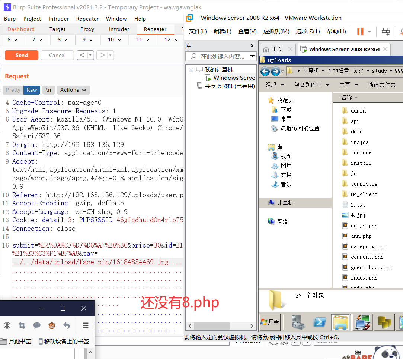
Task: Open the 组织 dropdown in Explorer toolbar
Action: [x=275, y=85]
